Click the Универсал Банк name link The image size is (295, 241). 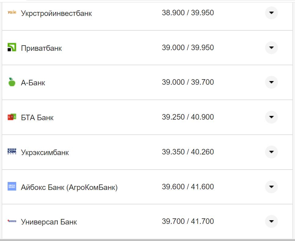[49, 222]
